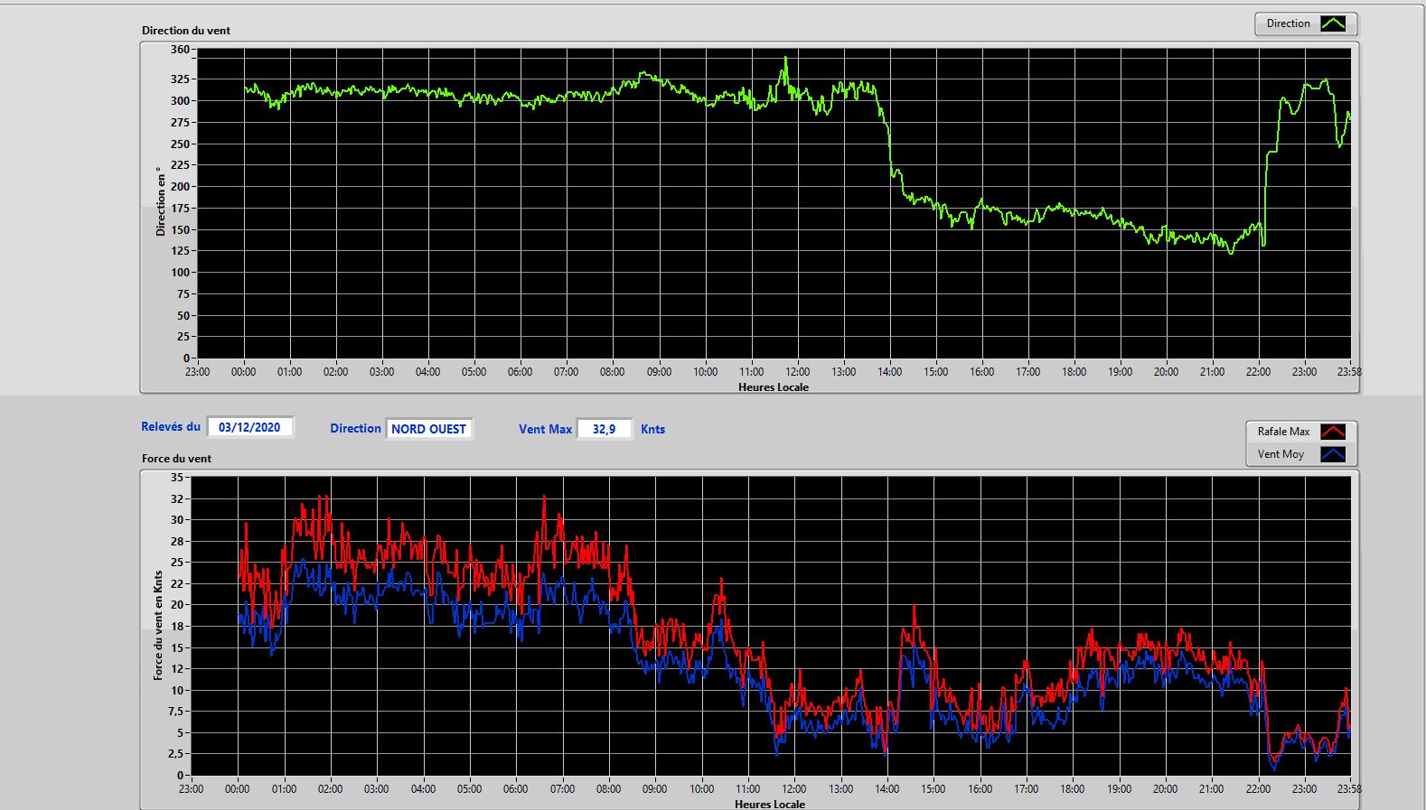This screenshot has width=1426, height=810.
Task: Click the Rafale Max legend label
Action: pyautogui.click(x=1283, y=432)
